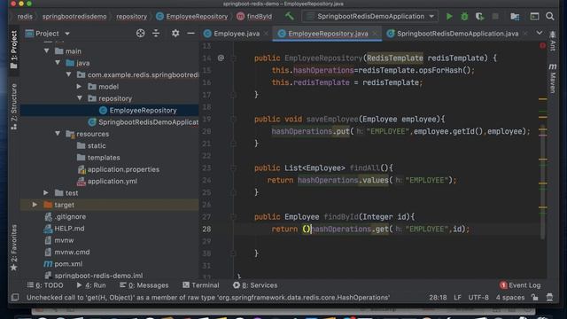Click the Build project hammer icon
Image resolution: width=567 pixels, height=319 pixels.
290,16
